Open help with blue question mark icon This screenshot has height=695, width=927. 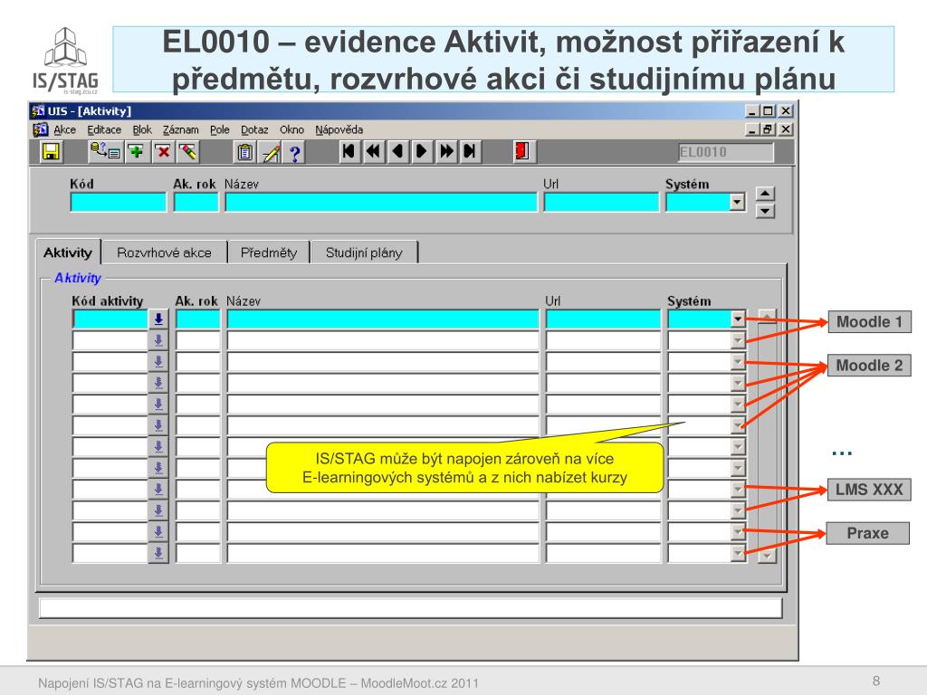[x=294, y=152]
